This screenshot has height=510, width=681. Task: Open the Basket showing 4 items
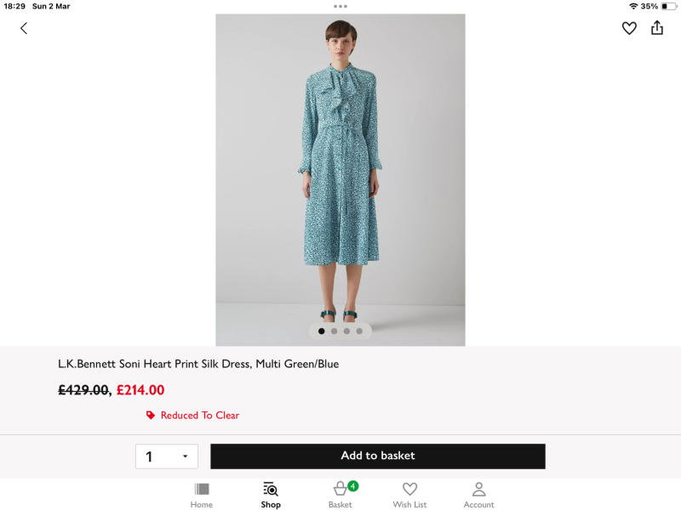340,495
